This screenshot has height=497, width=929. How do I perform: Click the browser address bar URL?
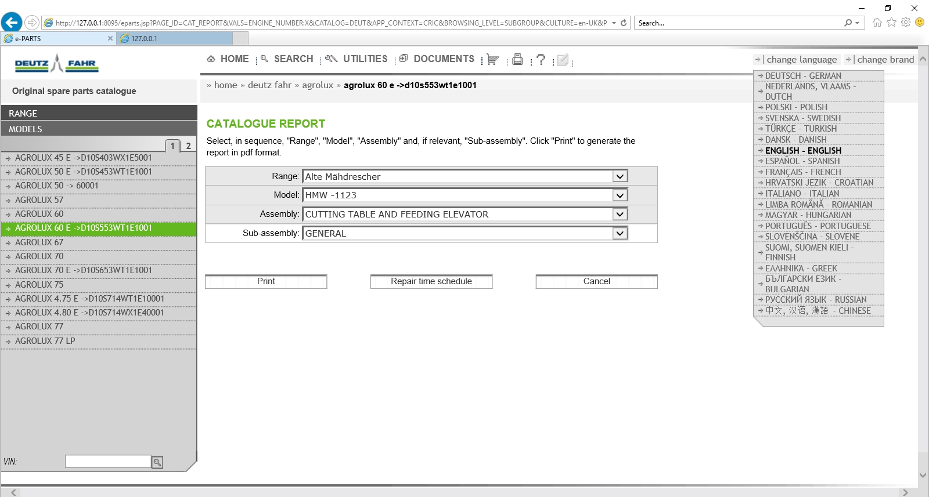click(331, 23)
